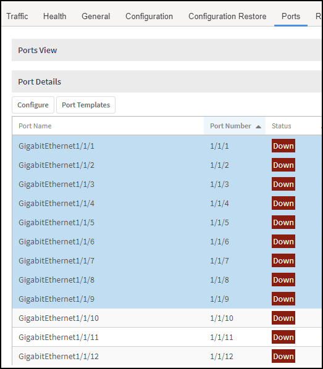Image resolution: width=323 pixels, height=369 pixels.
Task: Select the General tab
Action: (x=96, y=17)
